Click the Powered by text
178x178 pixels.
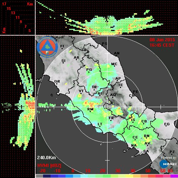click(168, 158)
